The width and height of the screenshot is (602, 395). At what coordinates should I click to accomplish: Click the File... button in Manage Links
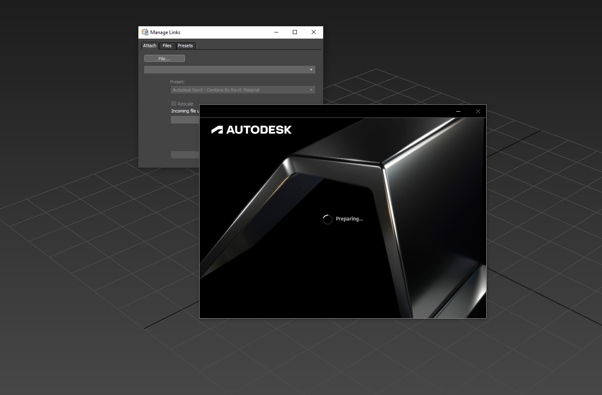coord(164,59)
